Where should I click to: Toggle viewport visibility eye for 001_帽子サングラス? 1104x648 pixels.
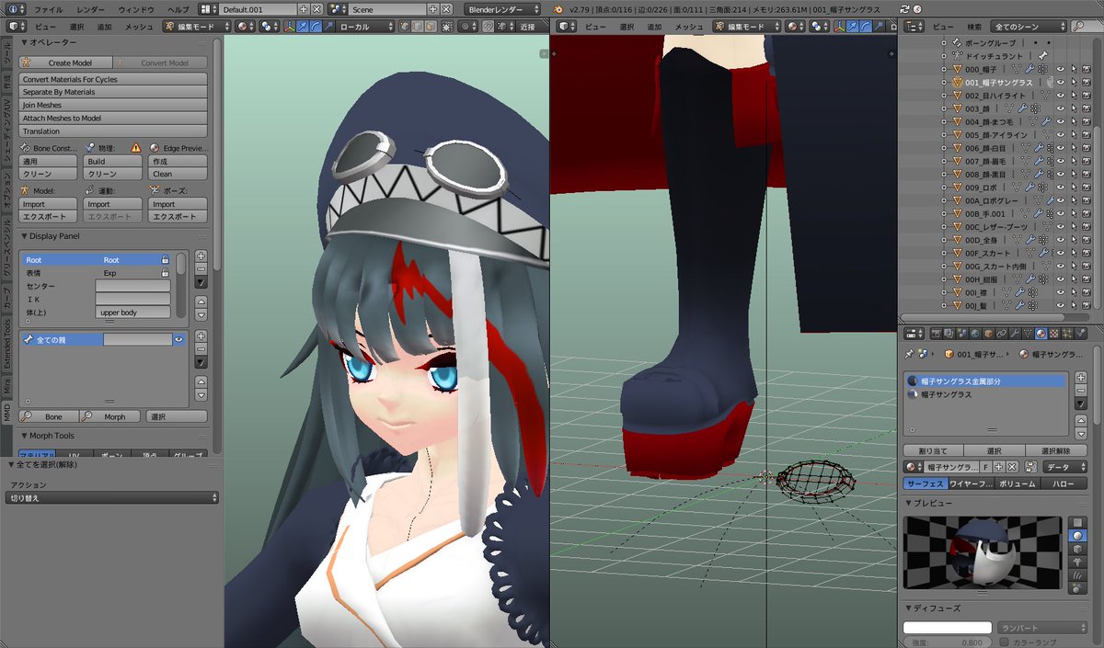(1061, 83)
